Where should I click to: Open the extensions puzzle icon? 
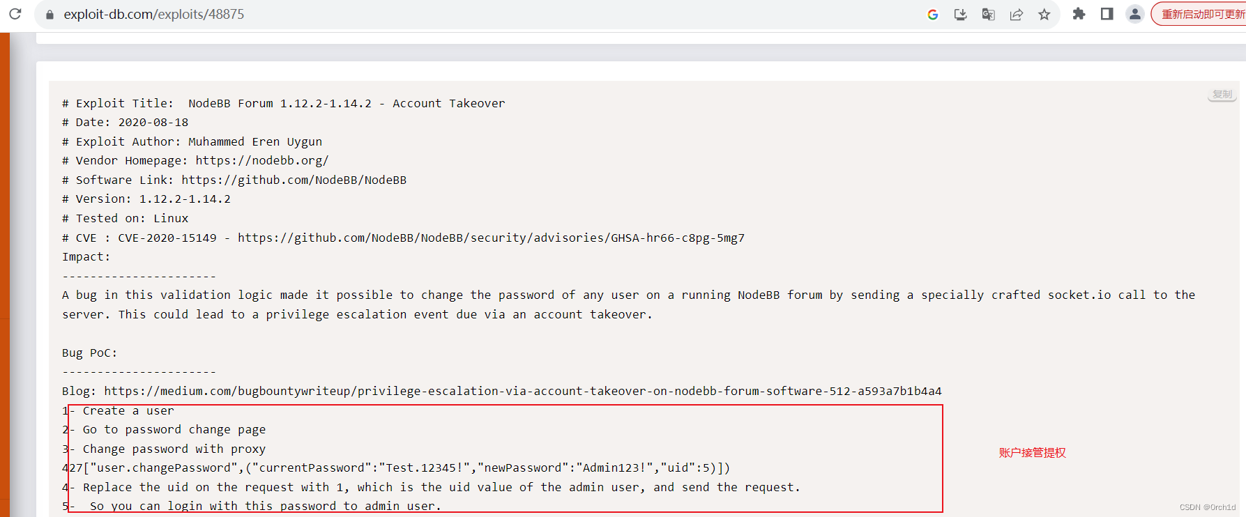click(1079, 14)
